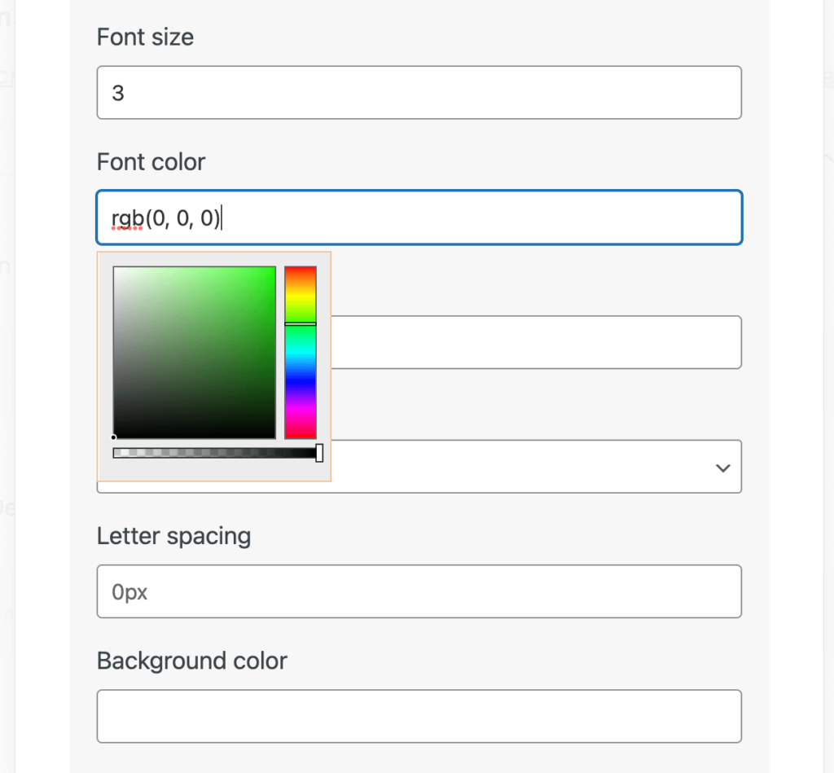The width and height of the screenshot is (834, 773).
Task: Select a red hue on the vertical hue strip
Action: [x=301, y=270]
